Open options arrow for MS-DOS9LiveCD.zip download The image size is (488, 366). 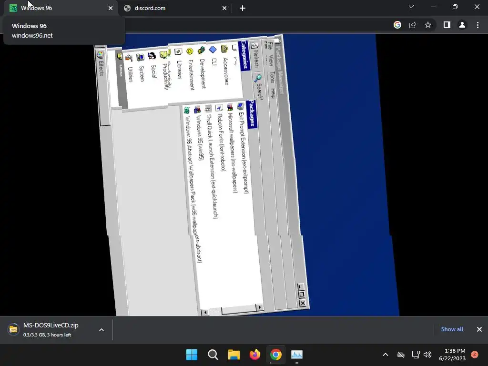[x=102, y=330]
